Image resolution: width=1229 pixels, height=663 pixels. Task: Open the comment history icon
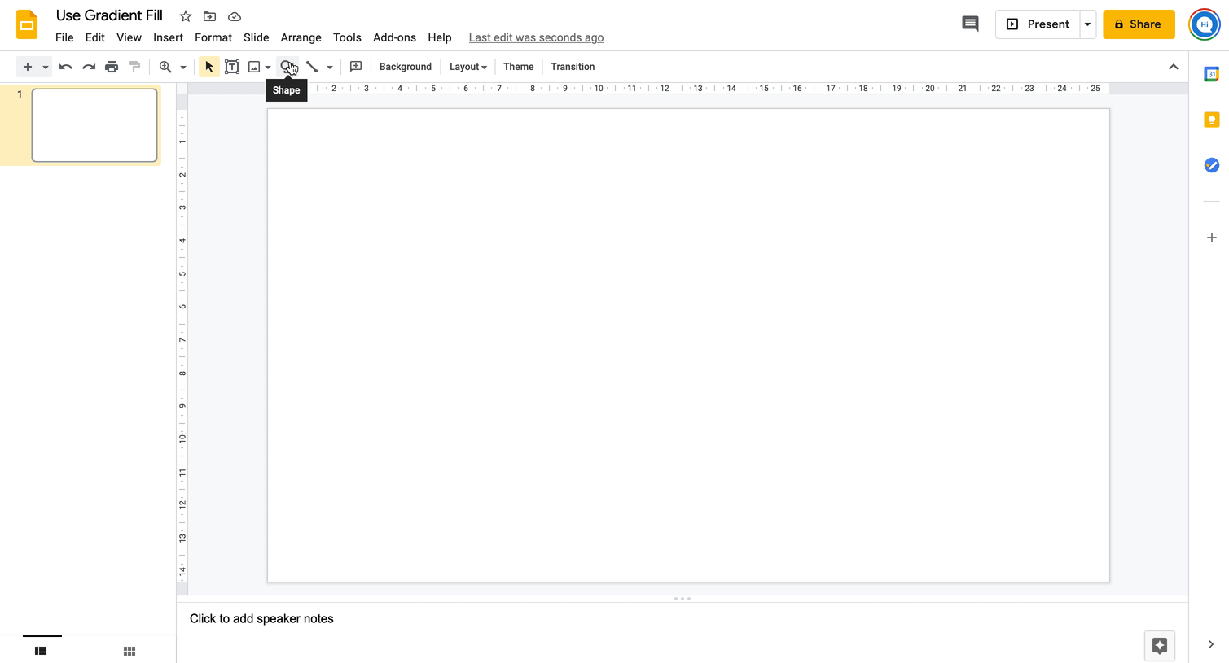[970, 24]
